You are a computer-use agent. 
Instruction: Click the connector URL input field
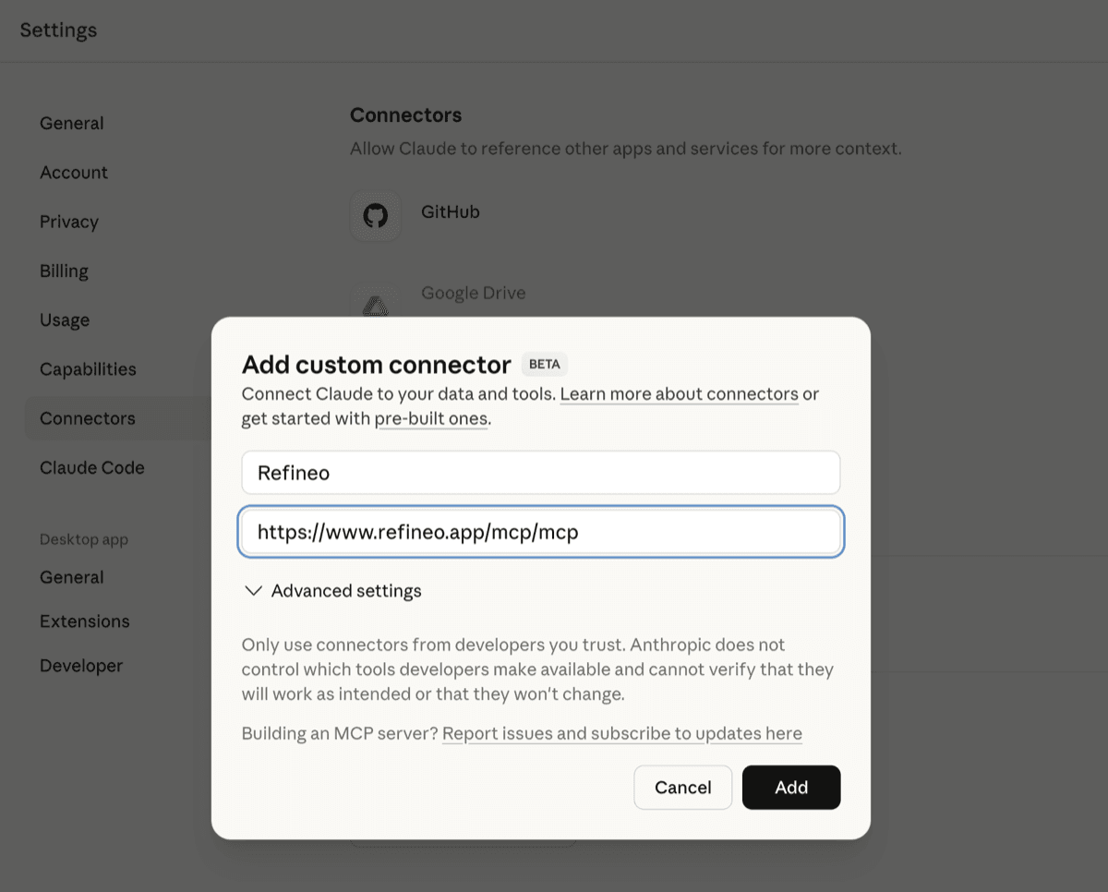(540, 532)
